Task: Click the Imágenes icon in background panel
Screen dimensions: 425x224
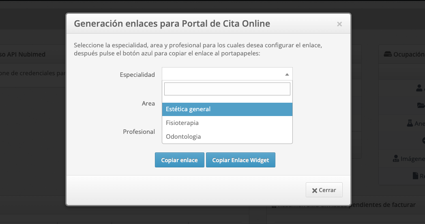Action: click(x=396, y=158)
